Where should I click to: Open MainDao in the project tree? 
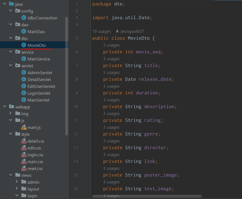36,32
